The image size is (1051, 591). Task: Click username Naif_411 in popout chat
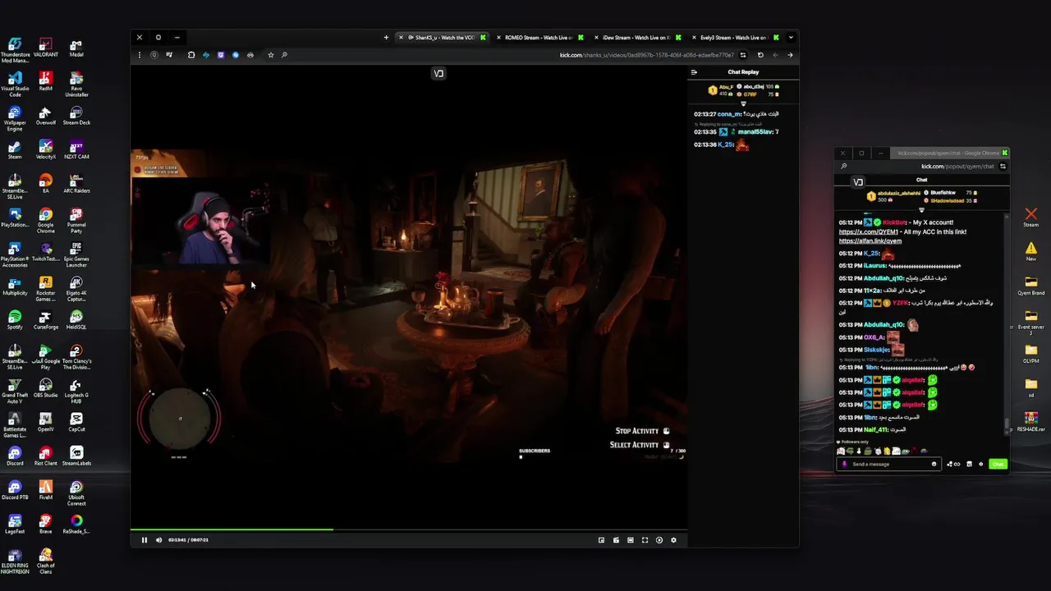(874, 429)
